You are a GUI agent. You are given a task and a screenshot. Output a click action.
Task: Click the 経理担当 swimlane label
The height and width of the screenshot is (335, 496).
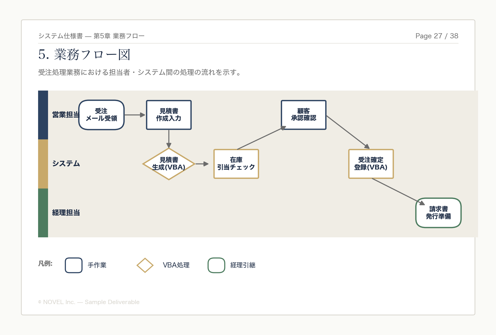[66, 213]
